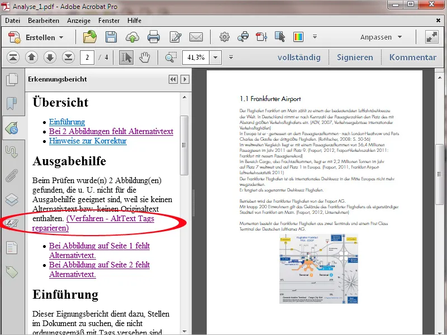Open 'Bei Abbildung auf Seite 1 fehlt Alternativtext' link
Image resolution: width=447 pixels, height=335 pixels.
(99, 250)
